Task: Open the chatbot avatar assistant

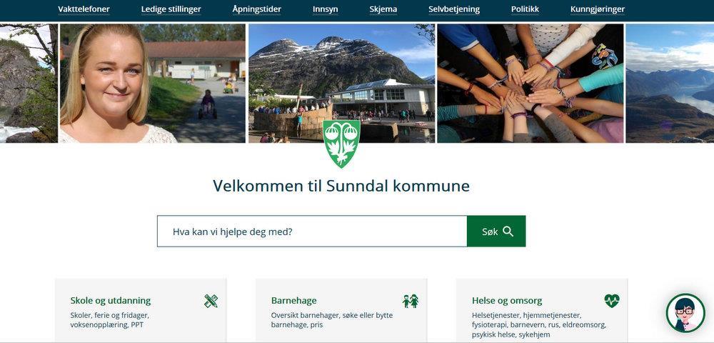Action: pos(685,313)
